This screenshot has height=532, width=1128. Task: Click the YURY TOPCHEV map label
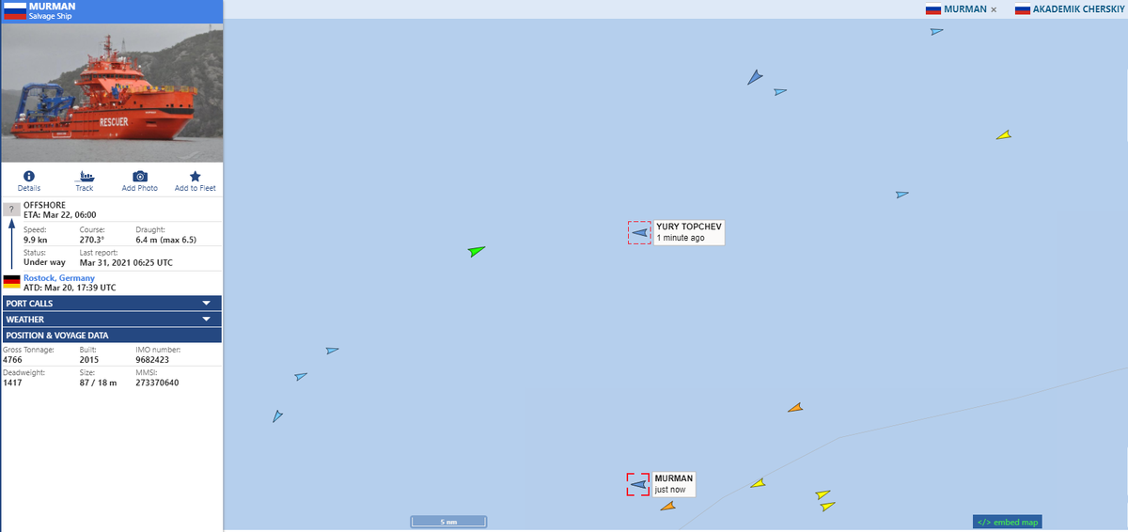[689, 232]
